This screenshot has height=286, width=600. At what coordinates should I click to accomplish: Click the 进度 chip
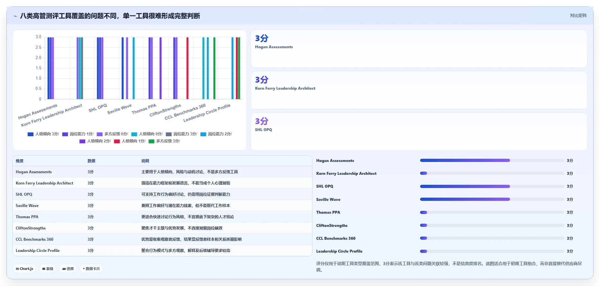[68, 269]
